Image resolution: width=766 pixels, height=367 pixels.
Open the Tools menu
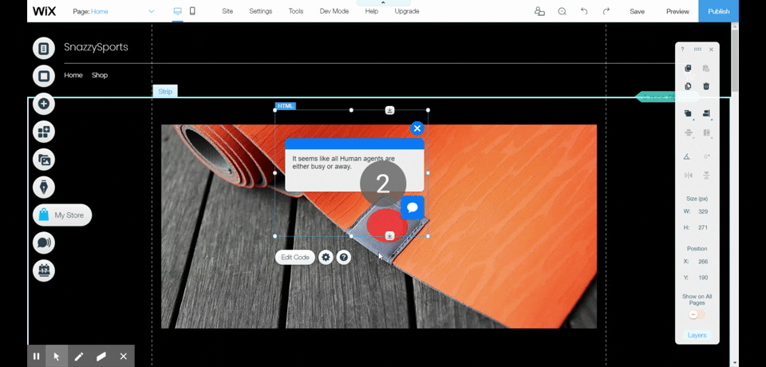click(296, 11)
